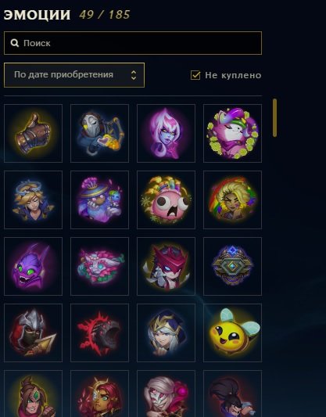This screenshot has height=417, width=326.
Task: Choose the rainbow blonde winking emote
Action: pyautogui.click(x=232, y=200)
